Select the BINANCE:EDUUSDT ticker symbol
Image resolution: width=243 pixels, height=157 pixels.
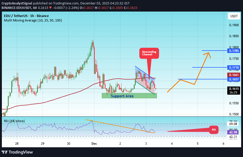point(17,8)
